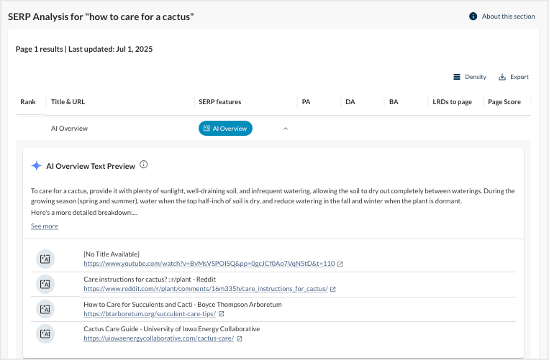549x360 pixels.
Task: Open the btarboretum.org succulent care tips link
Action: tap(149, 314)
